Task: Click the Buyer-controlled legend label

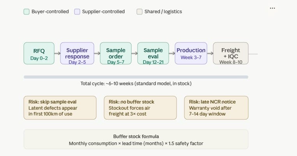Action: pos(50,12)
